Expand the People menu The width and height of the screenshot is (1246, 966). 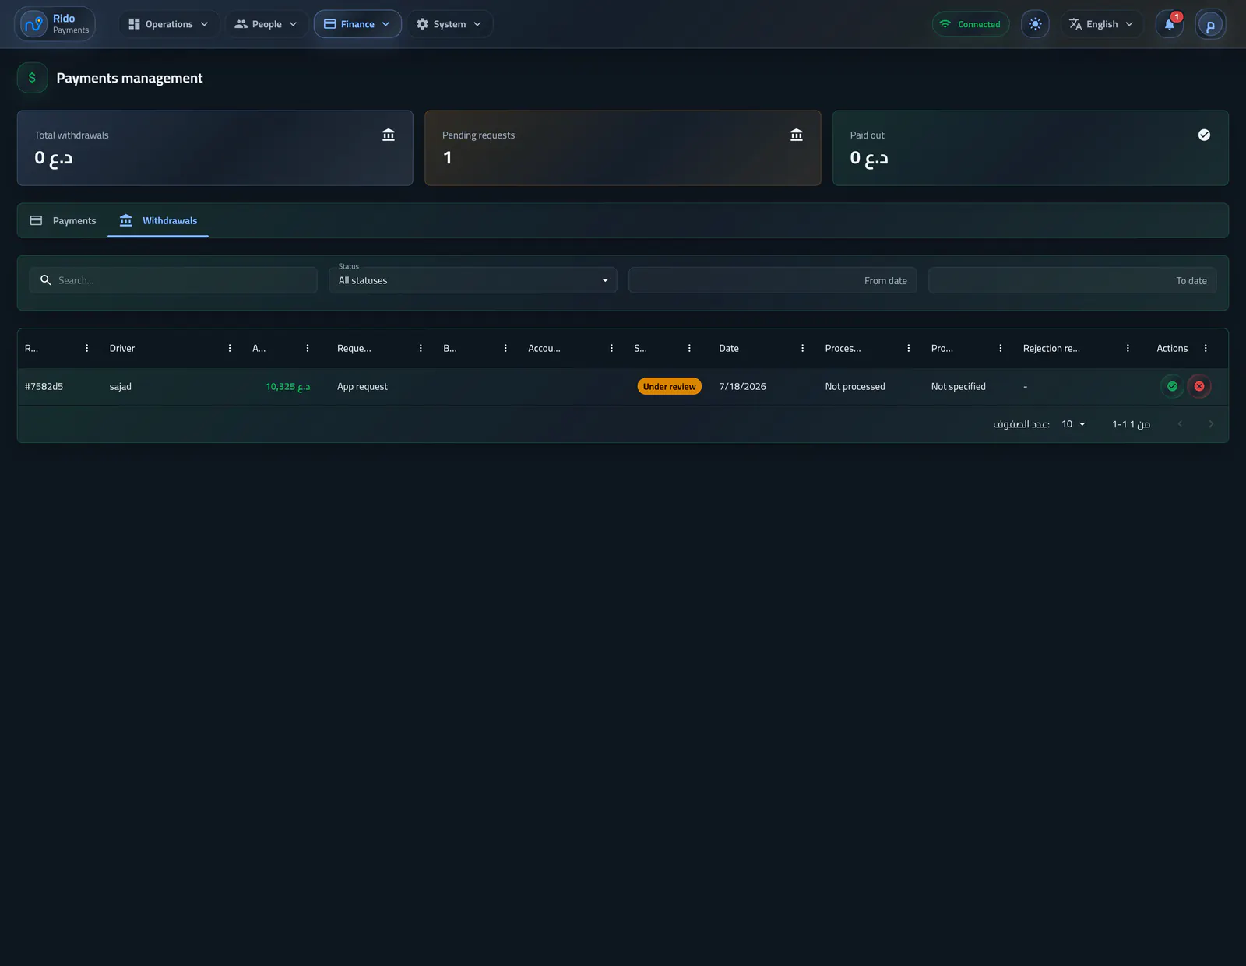point(266,24)
